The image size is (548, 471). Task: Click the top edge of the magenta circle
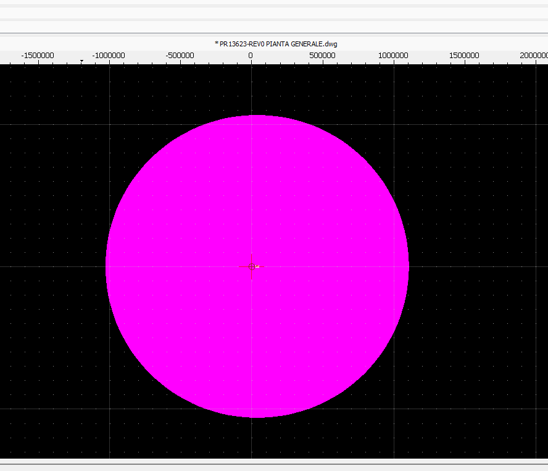[257, 116]
